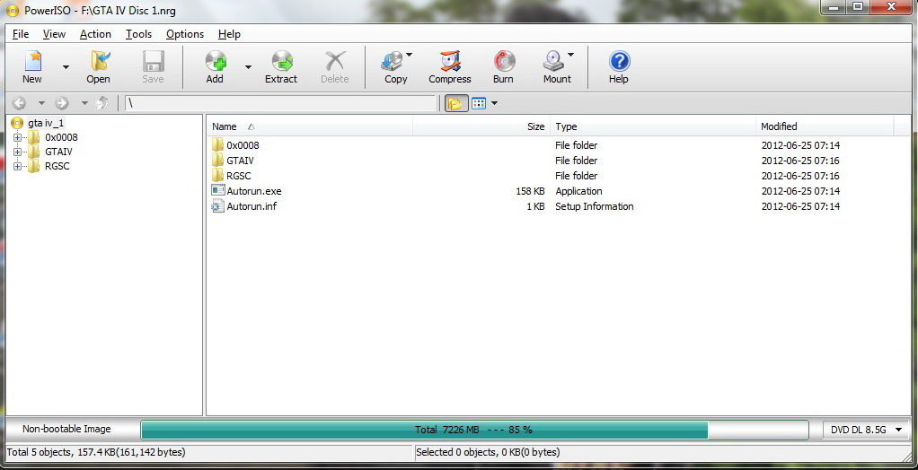Screen dimensions: 918x470
Task: Open the DVD DL 8.5G media dropdown
Action: (867, 430)
